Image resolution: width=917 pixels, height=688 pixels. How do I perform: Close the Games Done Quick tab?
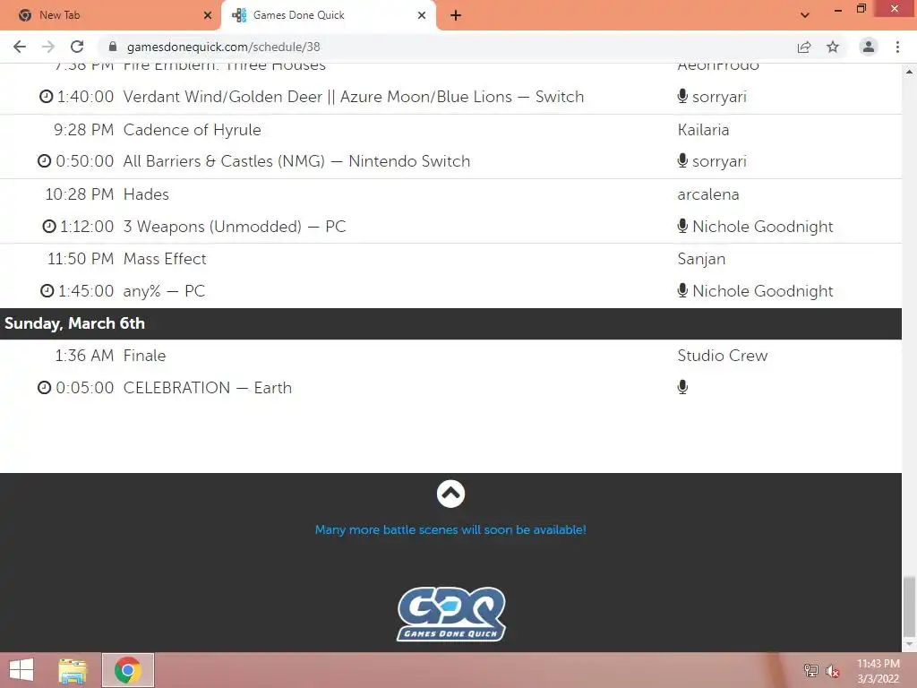coord(422,15)
